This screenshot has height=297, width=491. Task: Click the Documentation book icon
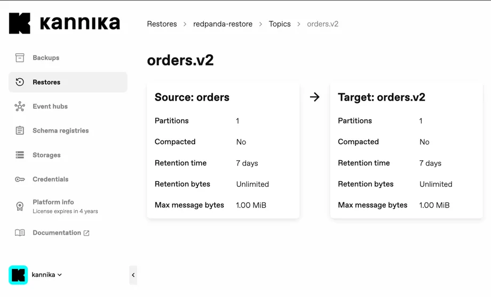pyautogui.click(x=20, y=233)
